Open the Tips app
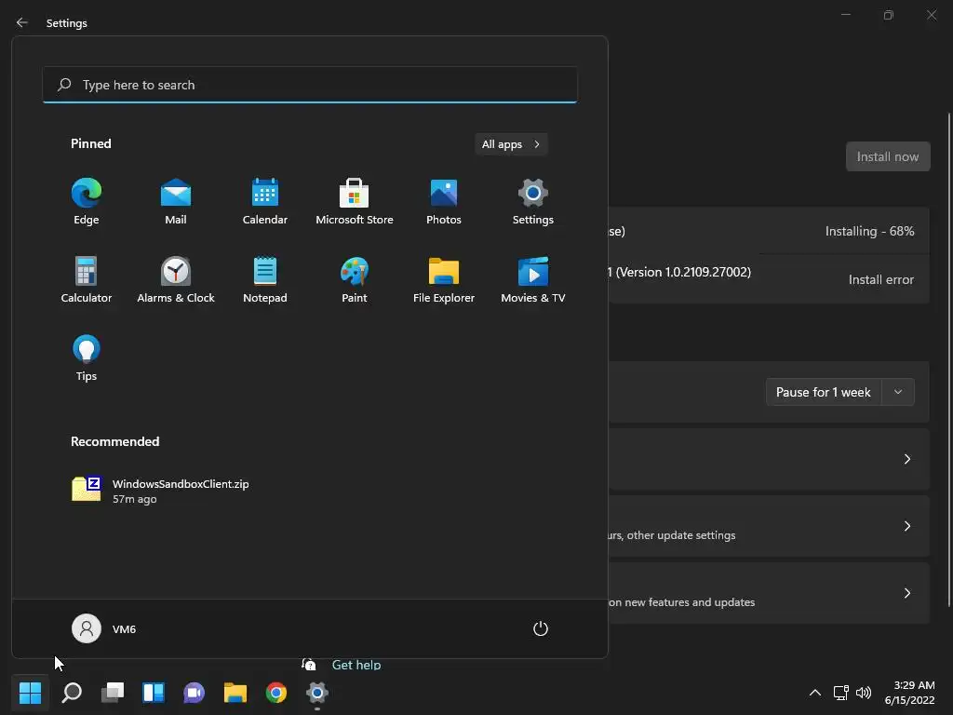The height and width of the screenshot is (715, 953). coord(87,358)
